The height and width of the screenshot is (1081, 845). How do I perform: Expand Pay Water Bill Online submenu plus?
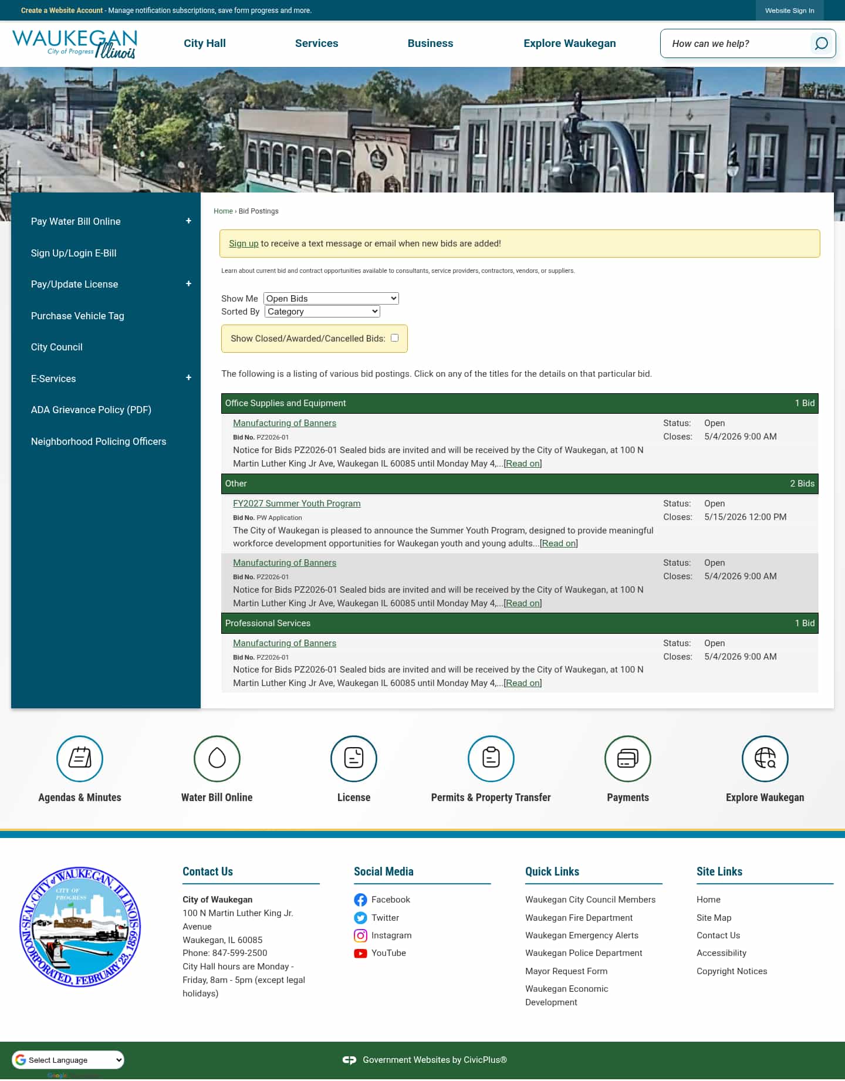(188, 221)
